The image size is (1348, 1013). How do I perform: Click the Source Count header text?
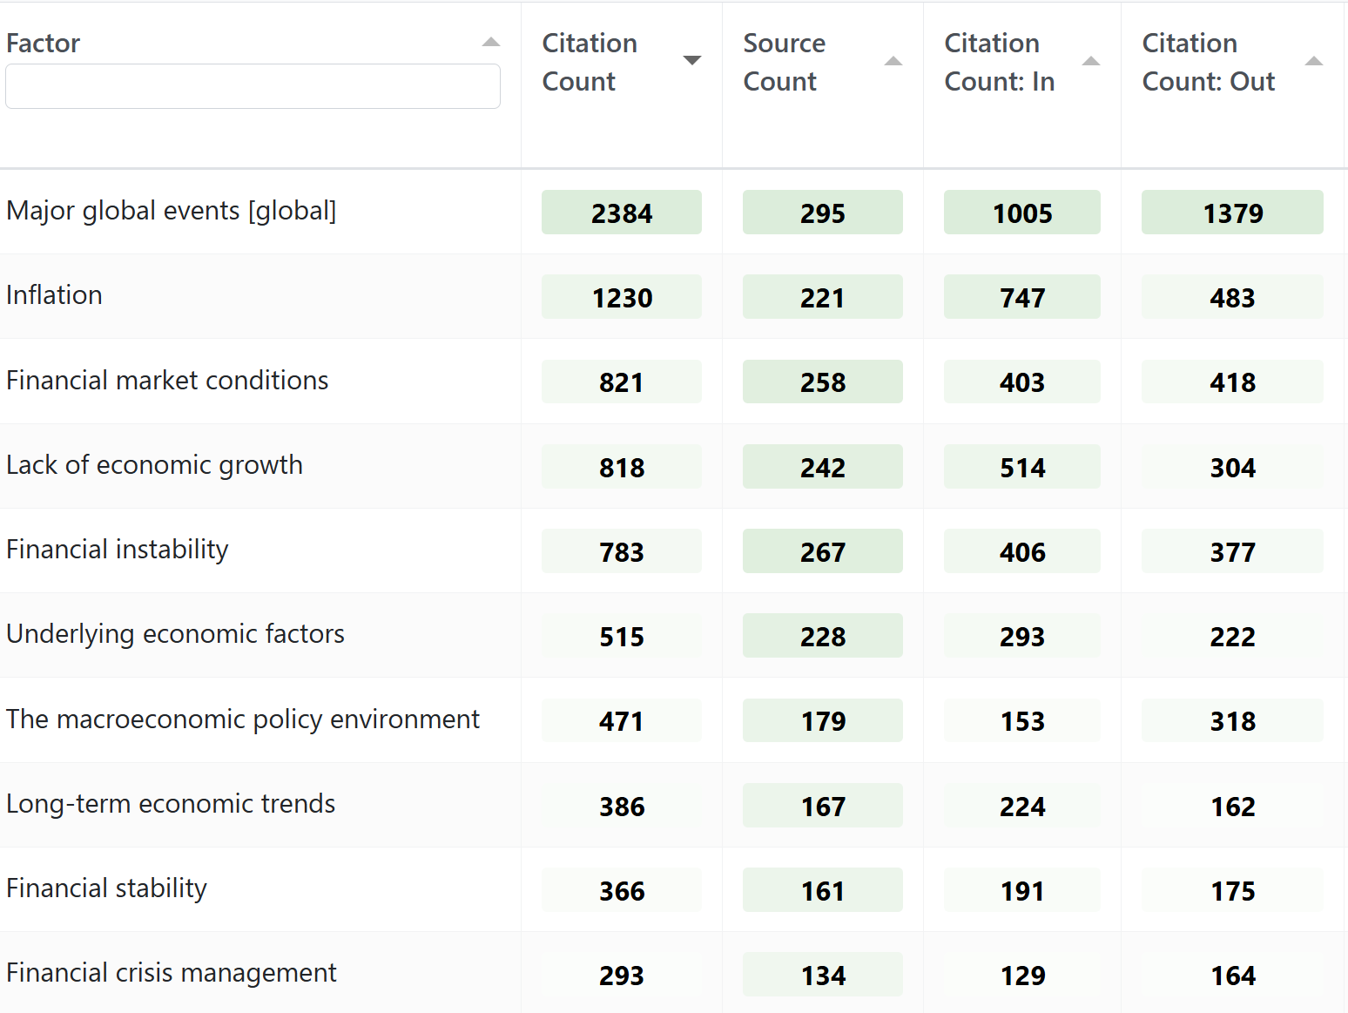(784, 62)
